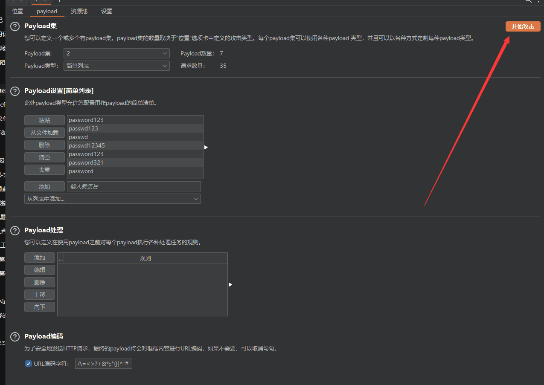Click white arrow beside payload list

(206, 147)
